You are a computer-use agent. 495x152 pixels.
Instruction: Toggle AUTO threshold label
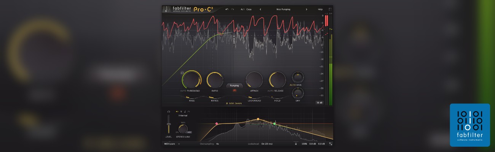tap(184, 91)
